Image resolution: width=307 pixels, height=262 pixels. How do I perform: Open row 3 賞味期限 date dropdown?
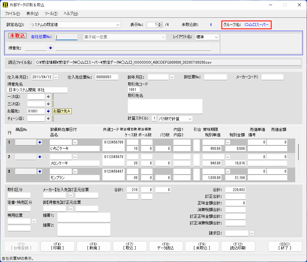228,171
